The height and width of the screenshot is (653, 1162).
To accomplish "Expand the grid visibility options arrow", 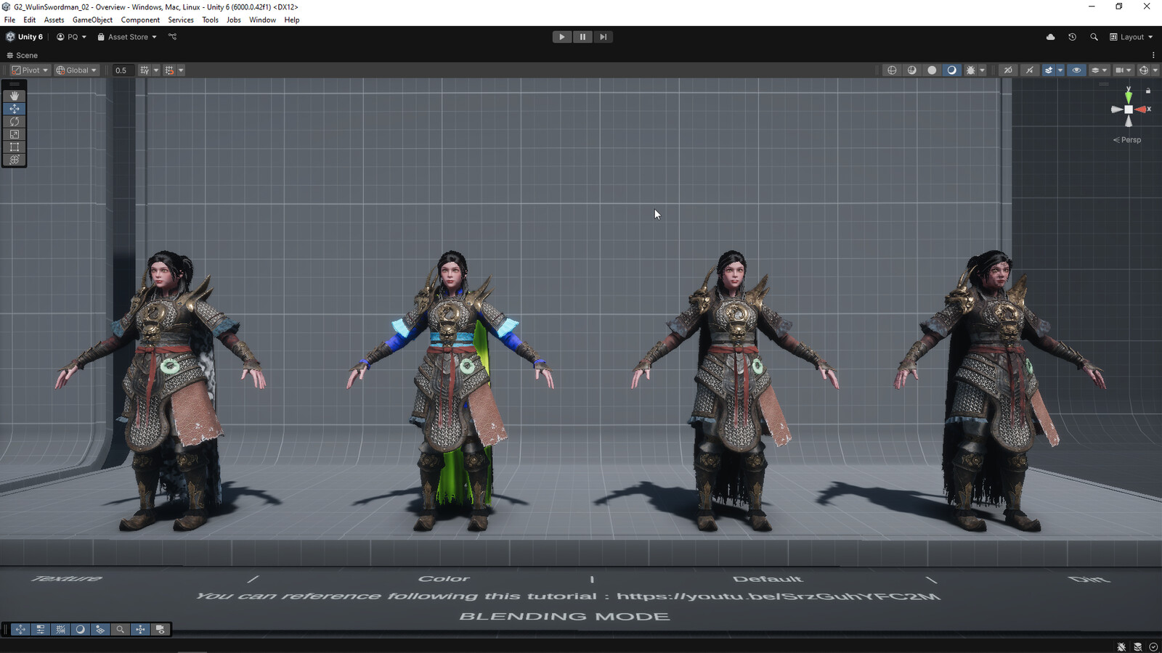I will point(156,70).
